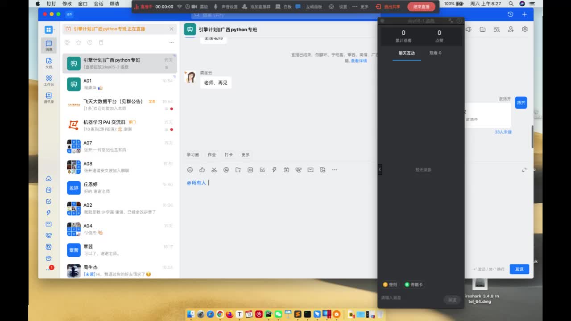Click the @ mention icon in chat toolbar
The image size is (571, 321).
[x=226, y=170]
